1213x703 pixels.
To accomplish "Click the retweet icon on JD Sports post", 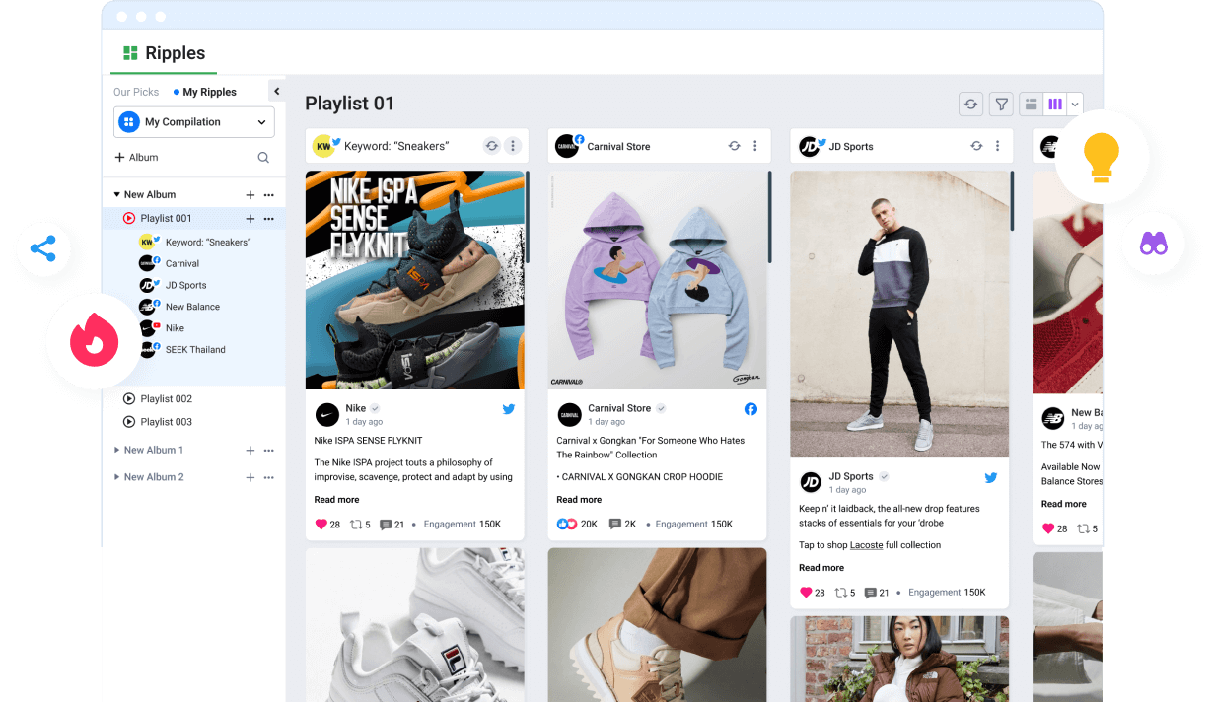I will tap(841, 593).
